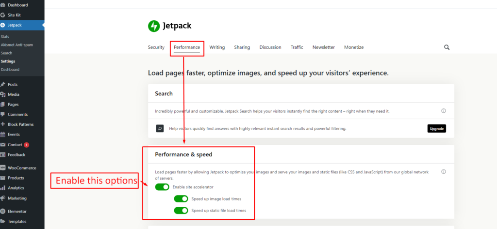This screenshot has height=229, width=497.
Task: Open the Posts menu label
Action: [x=13, y=84]
